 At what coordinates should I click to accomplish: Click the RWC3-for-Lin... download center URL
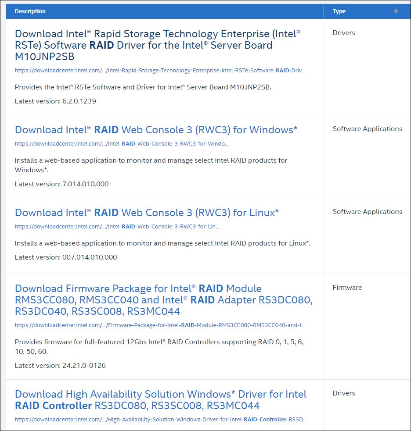coord(117,227)
